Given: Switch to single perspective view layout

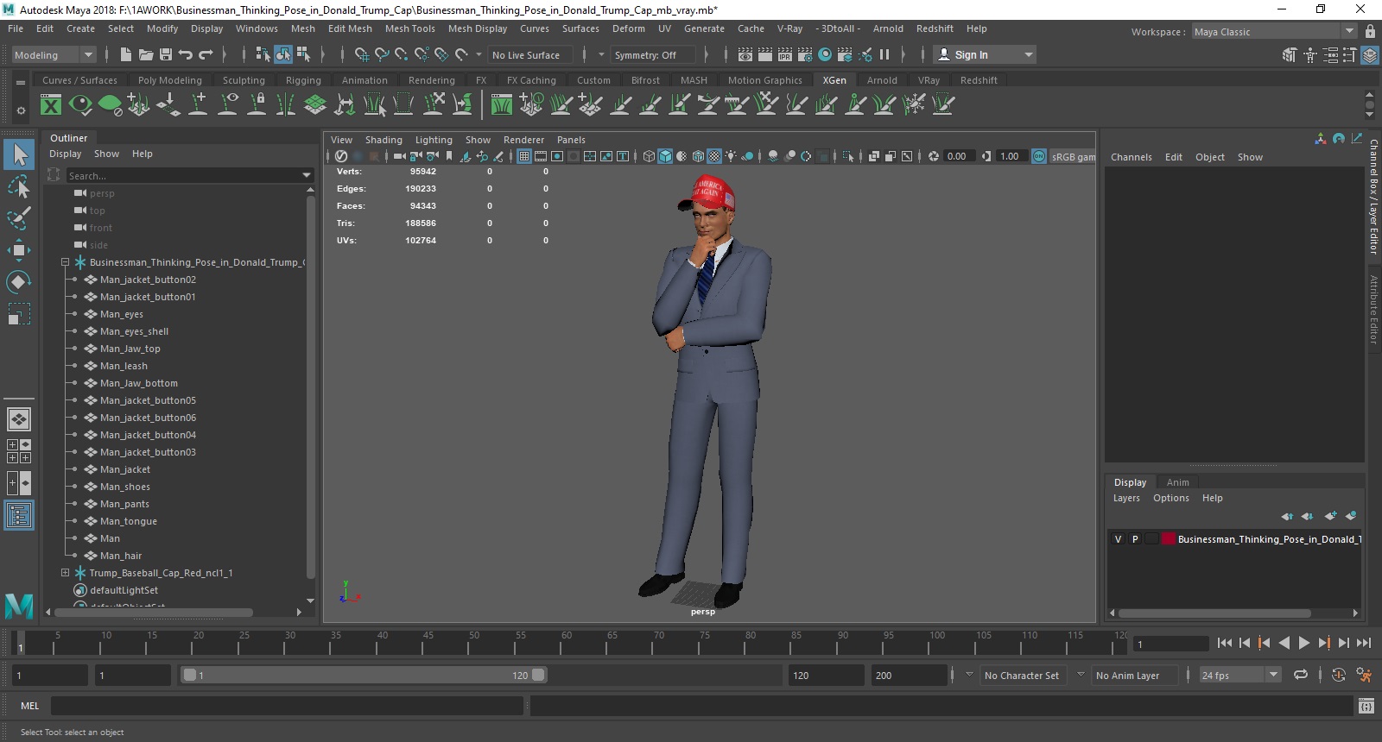Looking at the screenshot, I should (19, 419).
